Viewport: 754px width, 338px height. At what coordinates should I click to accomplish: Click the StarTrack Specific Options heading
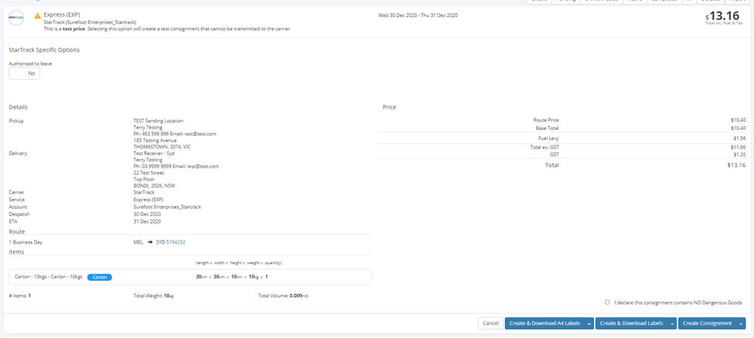(44, 50)
